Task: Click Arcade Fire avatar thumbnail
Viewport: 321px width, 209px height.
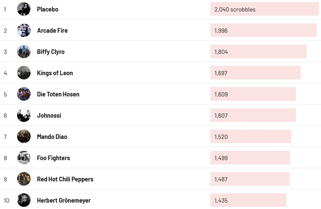Action: coord(24,30)
